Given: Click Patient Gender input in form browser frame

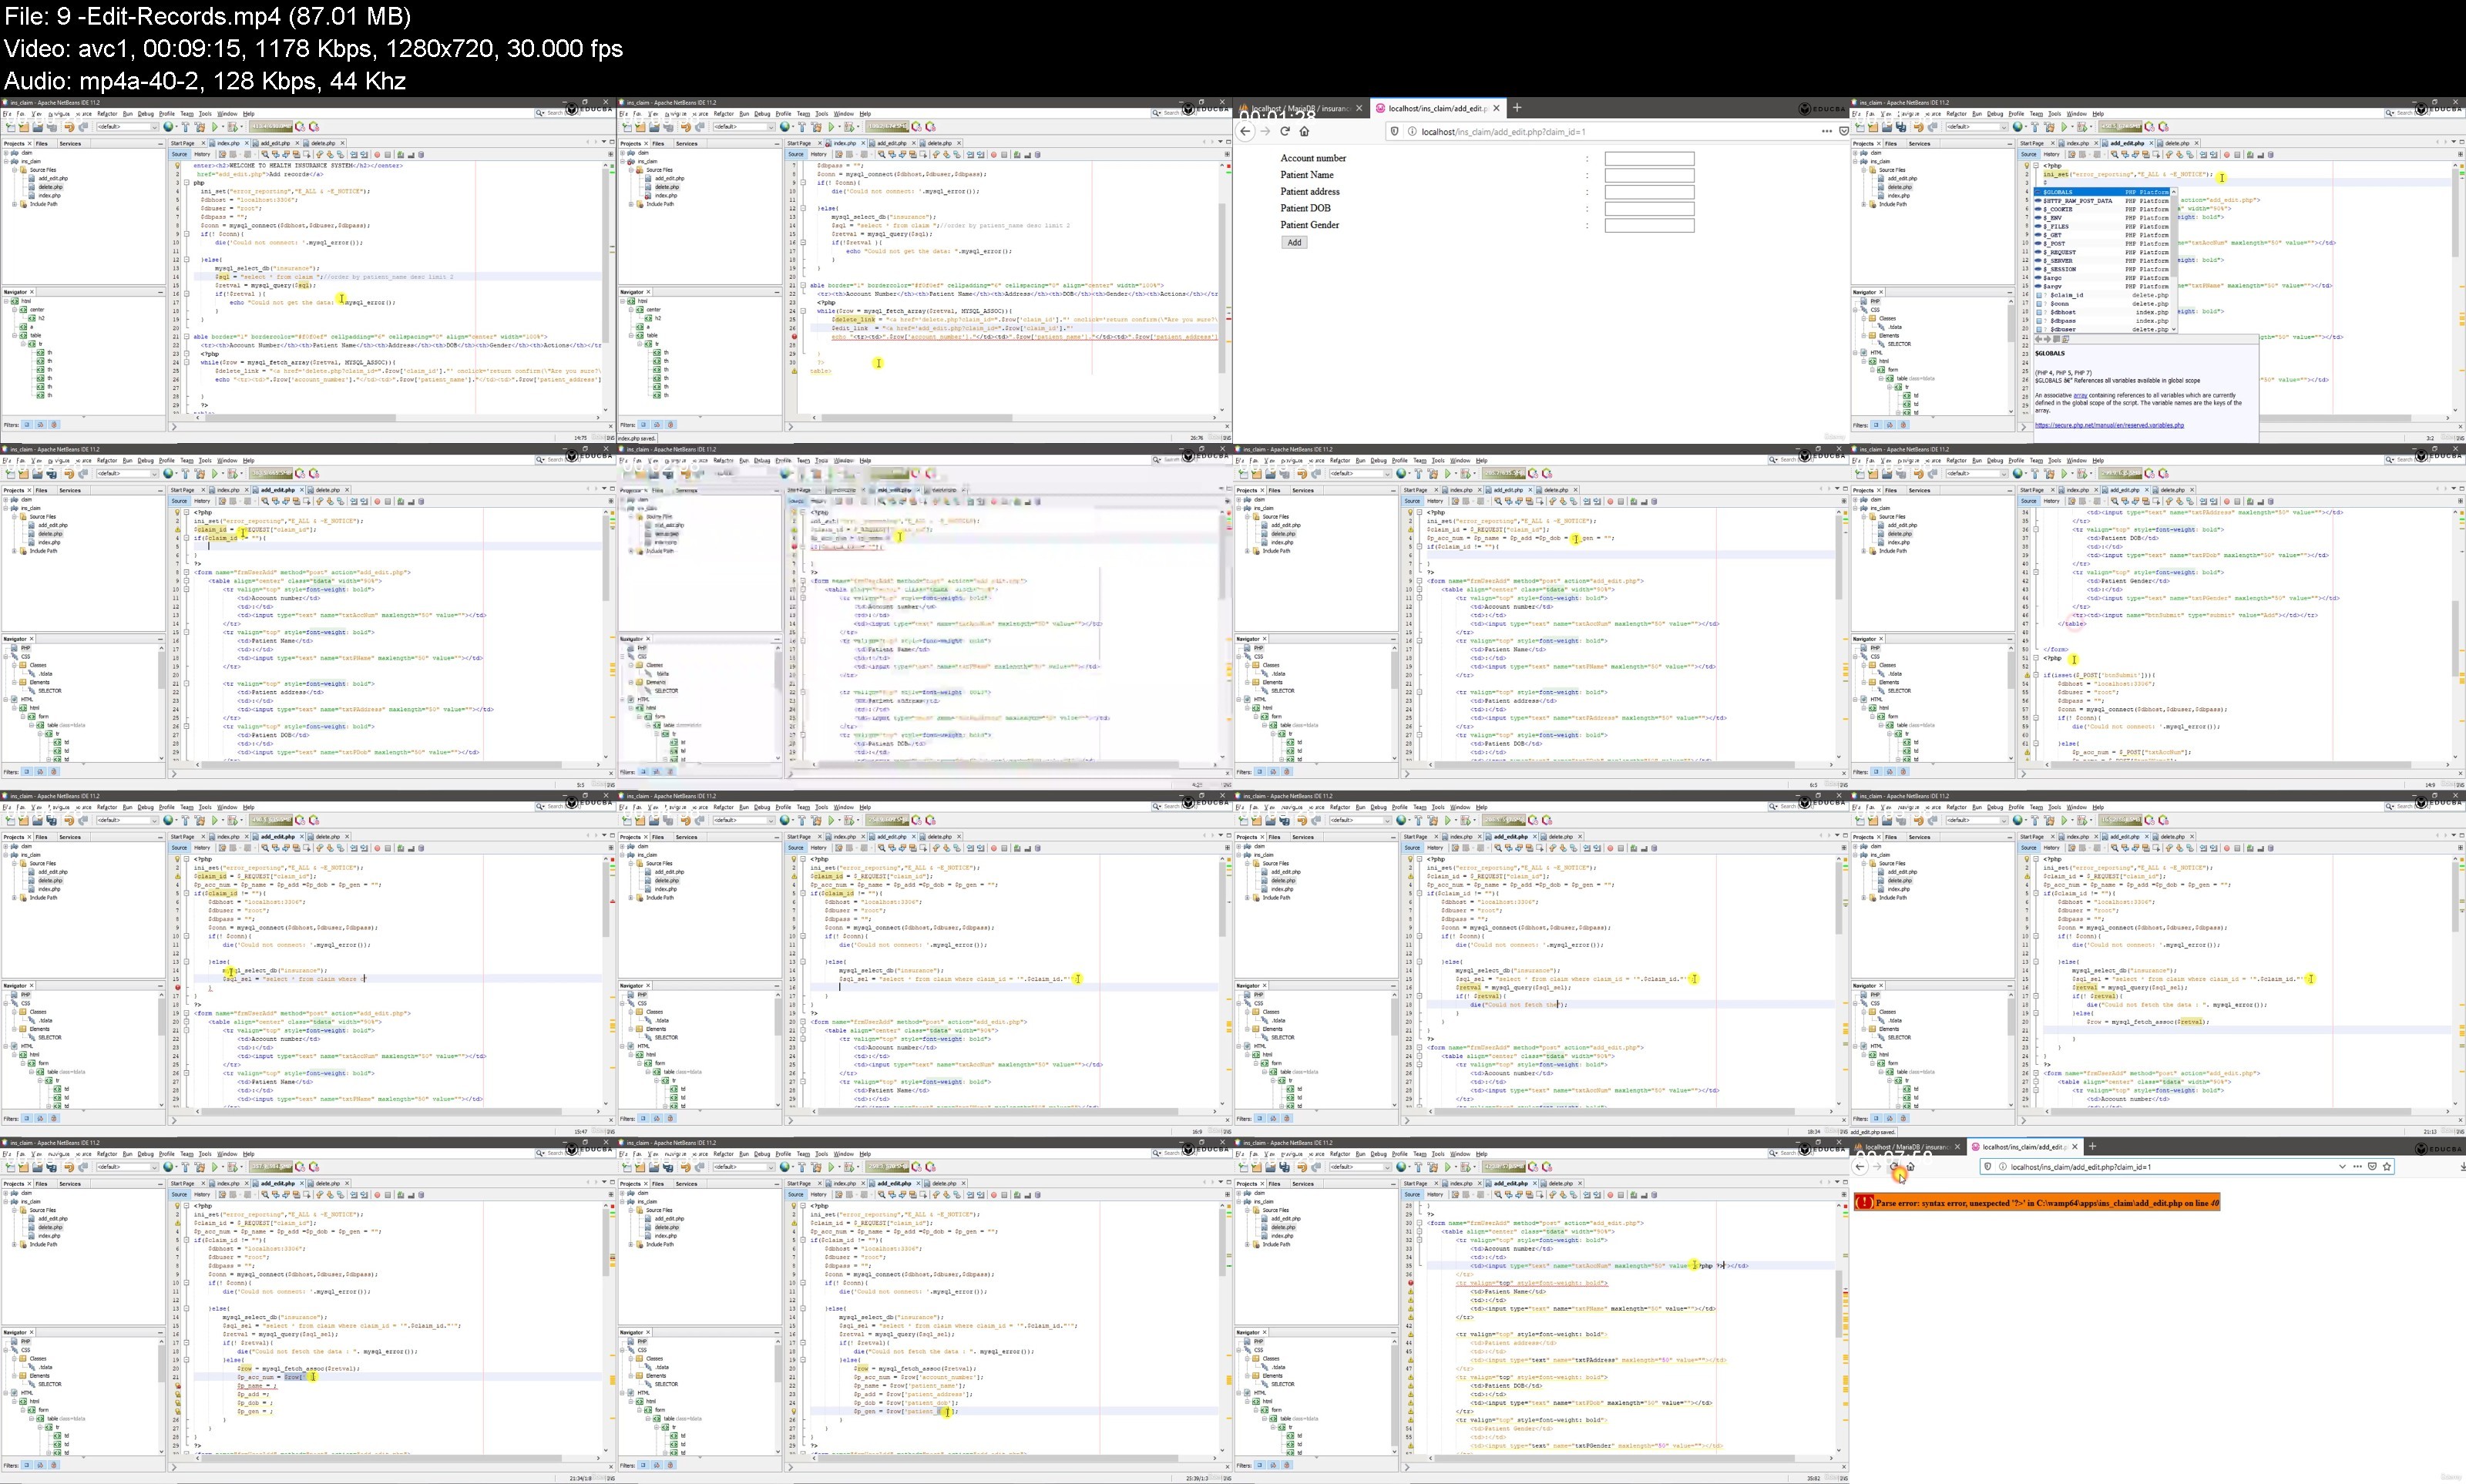Looking at the screenshot, I should coord(1650,225).
